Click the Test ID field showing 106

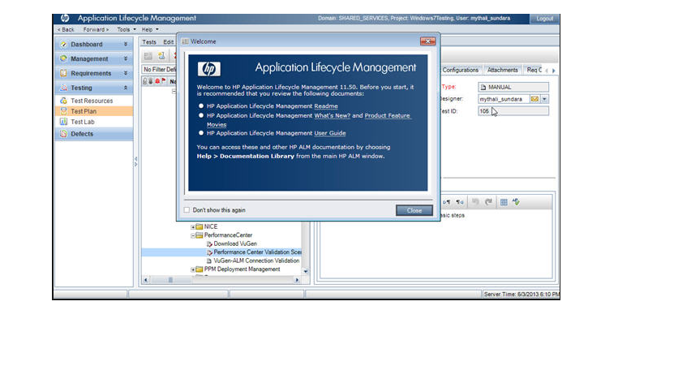513,111
